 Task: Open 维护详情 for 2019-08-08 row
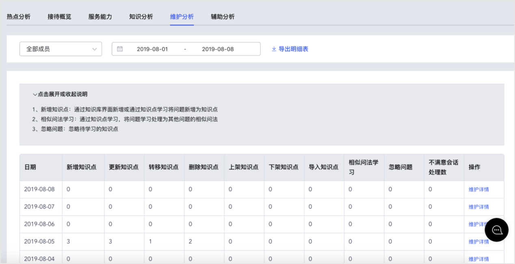[479, 189]
